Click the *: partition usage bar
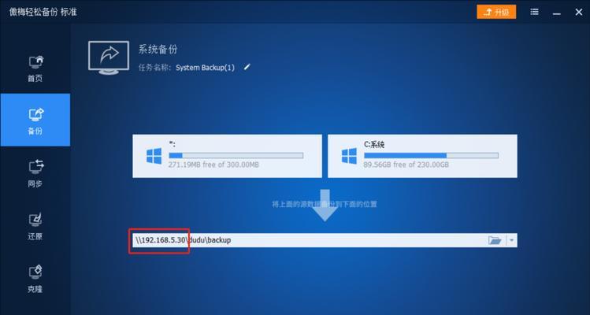Viewport: 590px width, 315px height. (236, 155)
